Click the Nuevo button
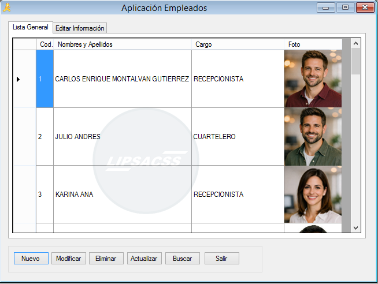 click(31, 258)
